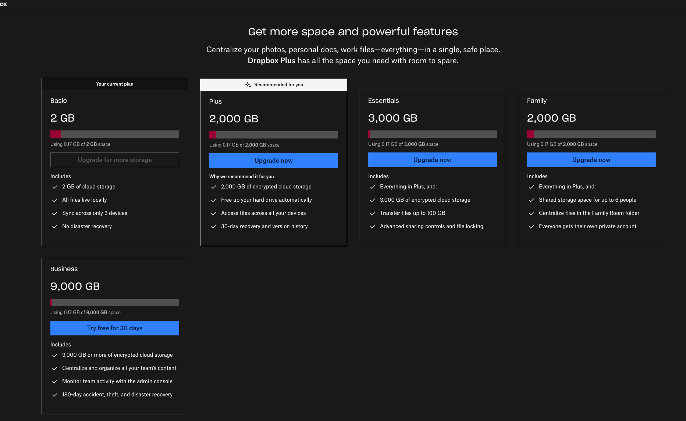Click the Family plan title
Image resolution: width=686 pixels, height=421 pixels.
point(537,101)
